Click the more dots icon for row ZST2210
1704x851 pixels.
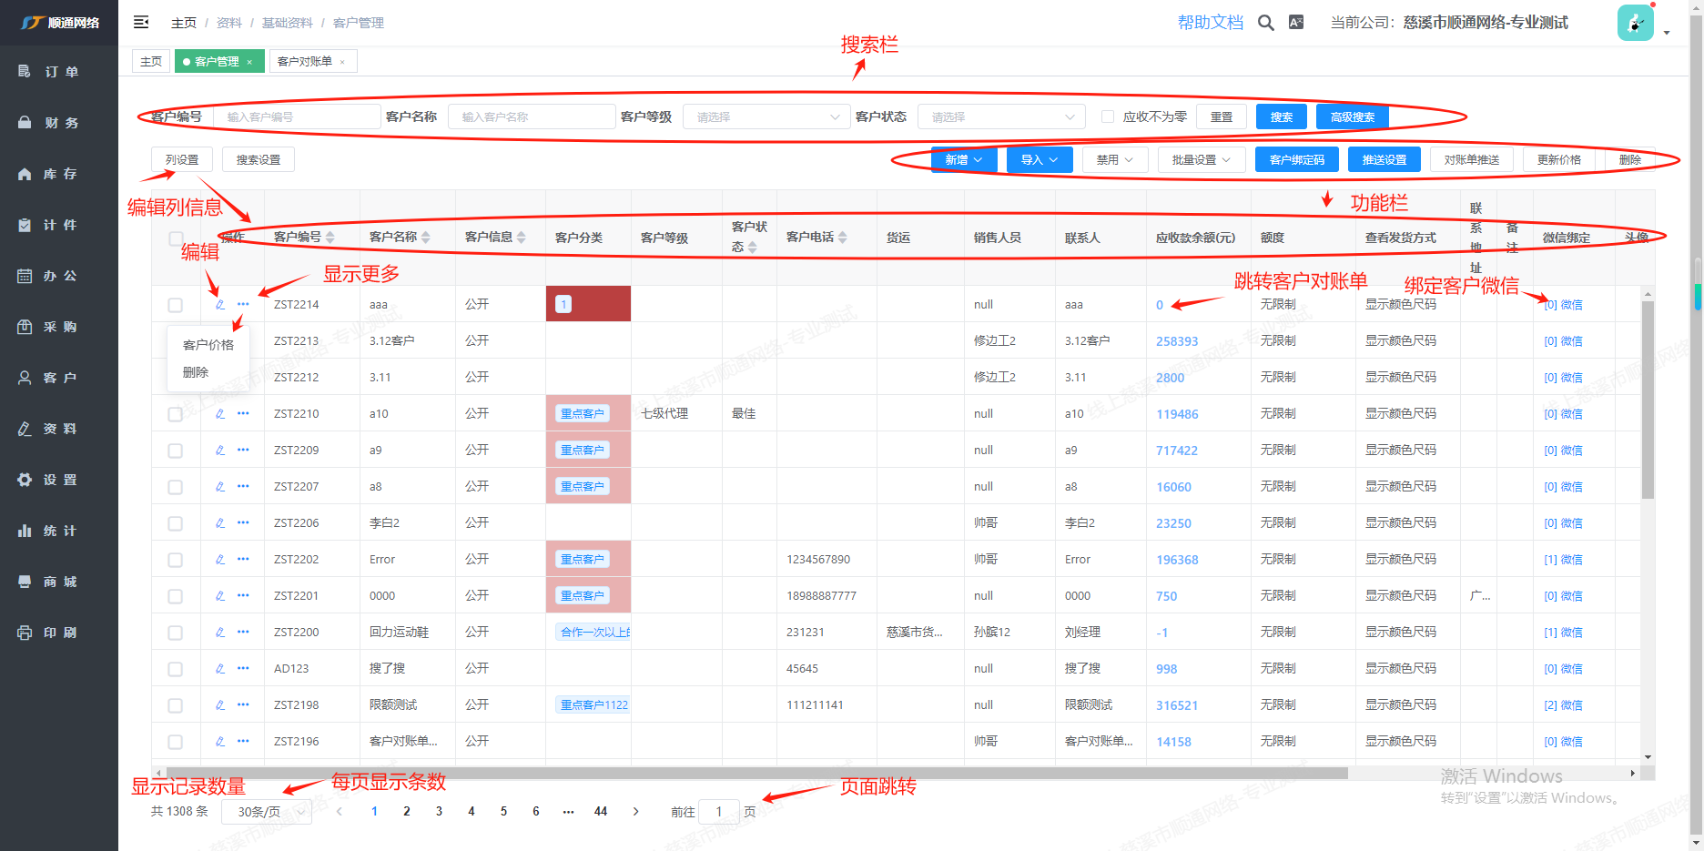[243, 413]
